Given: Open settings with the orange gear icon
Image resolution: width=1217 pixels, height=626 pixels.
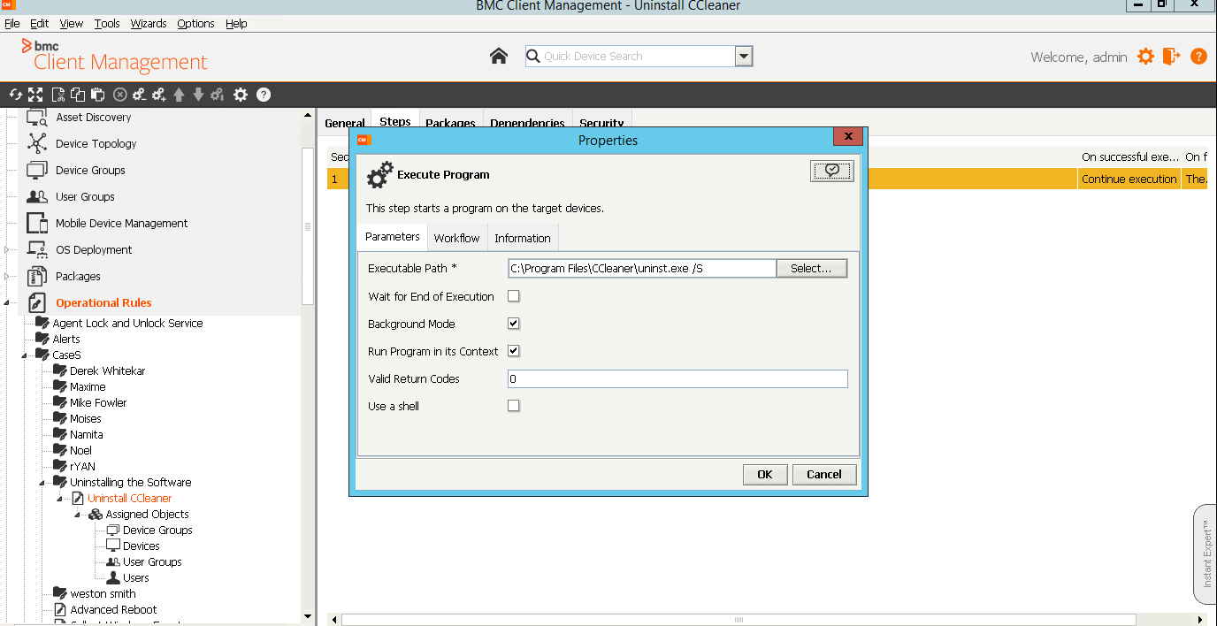Looking at the screenshot, I should point(1146,57).
